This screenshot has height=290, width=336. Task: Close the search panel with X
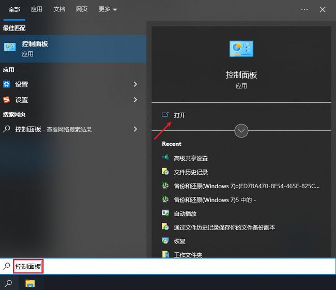(323, 9)
